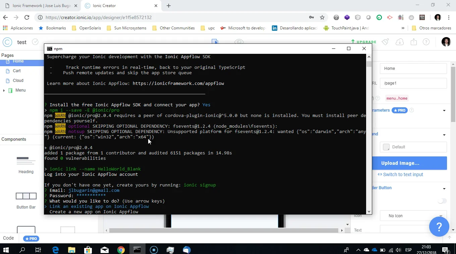Click the checkmark save status icon

click(x=35, y=42)
